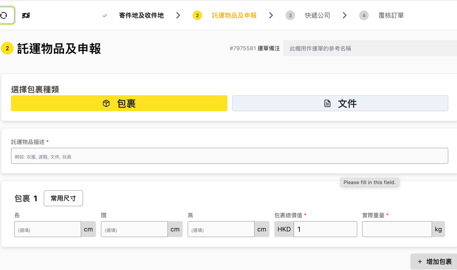The image size is (457, 270).
Task: Focus the 托運物品描述 description input
Action: (x=229, y=156)
